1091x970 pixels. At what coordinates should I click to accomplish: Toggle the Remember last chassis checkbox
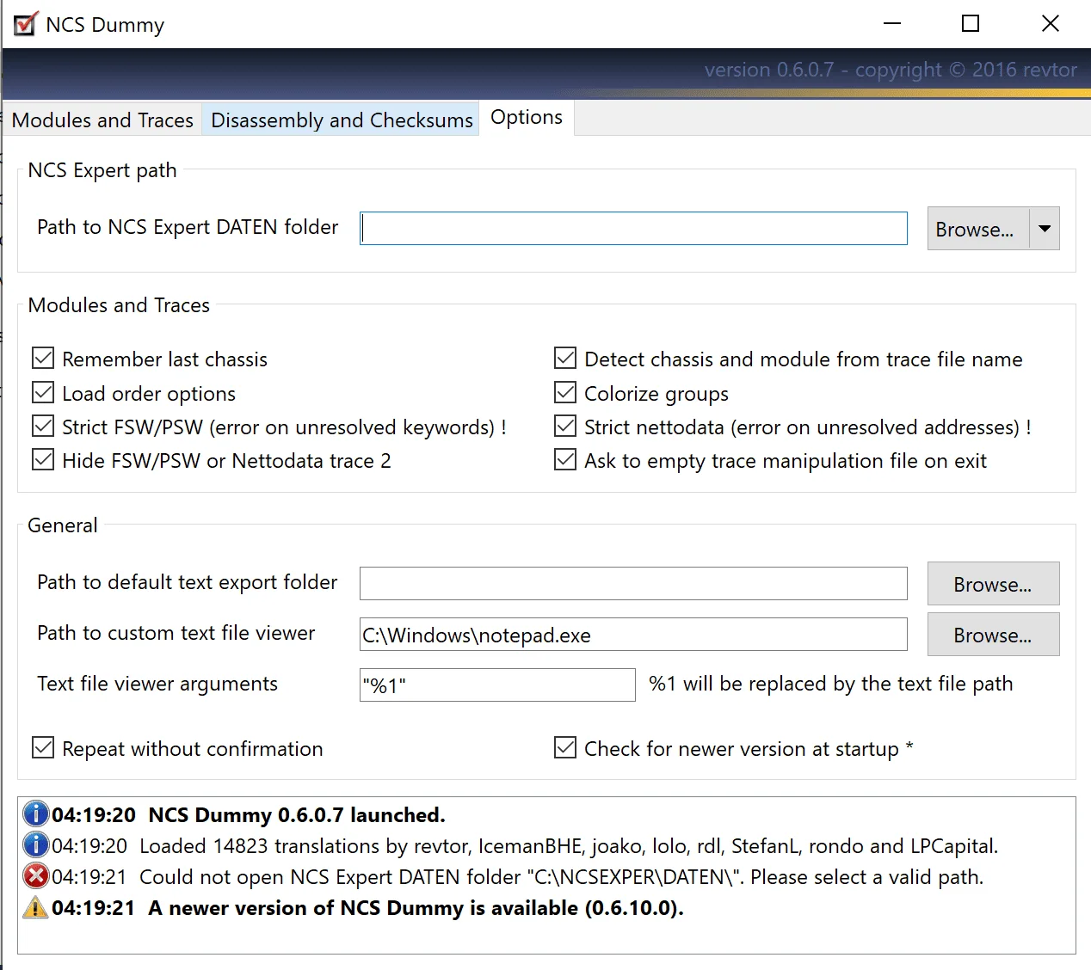pos(43,359)
